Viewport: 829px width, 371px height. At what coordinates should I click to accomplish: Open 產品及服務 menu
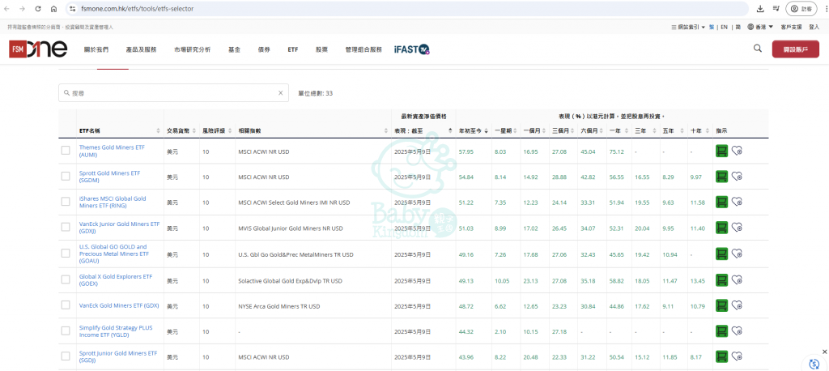[141, 49]
